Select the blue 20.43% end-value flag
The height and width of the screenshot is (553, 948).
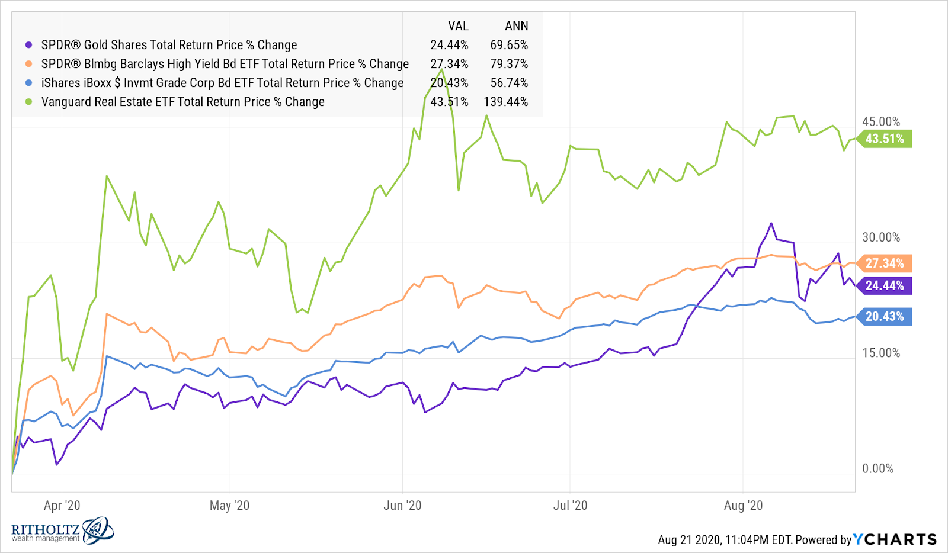click(885, 316)
